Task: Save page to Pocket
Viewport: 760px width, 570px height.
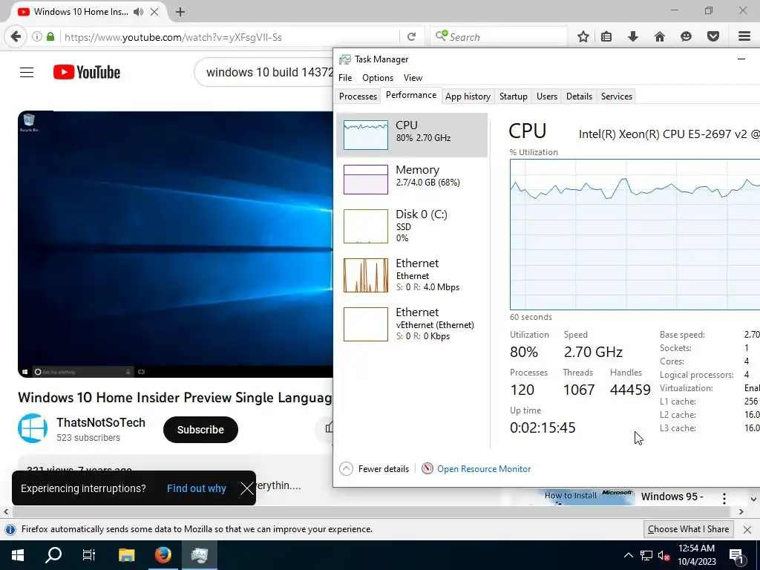Action: point(713,36)
